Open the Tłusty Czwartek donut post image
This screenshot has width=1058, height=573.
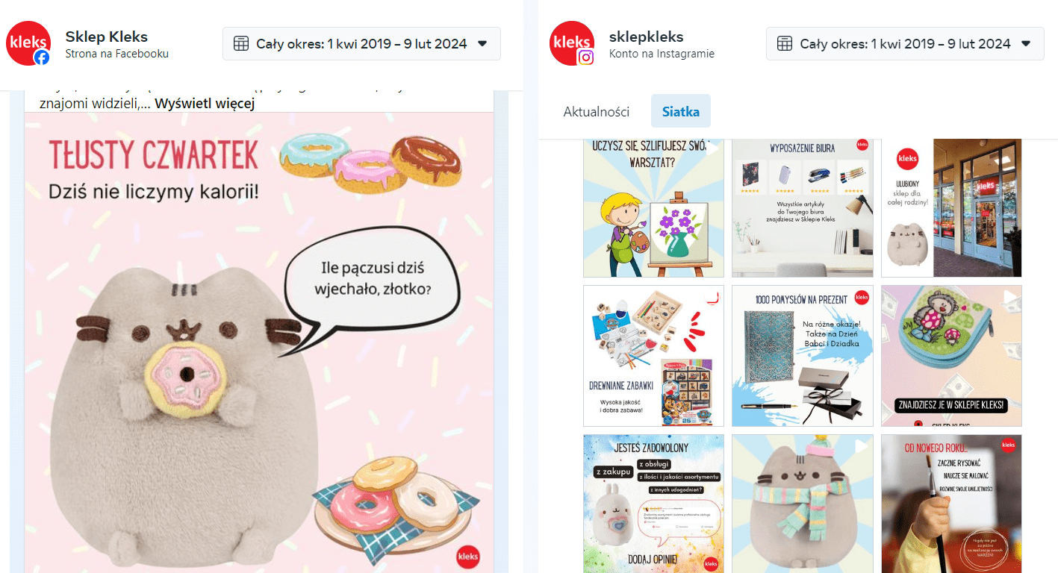259,342
